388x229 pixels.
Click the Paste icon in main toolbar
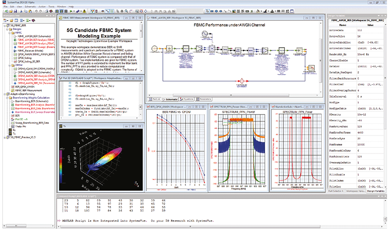[x=30, y=11]
